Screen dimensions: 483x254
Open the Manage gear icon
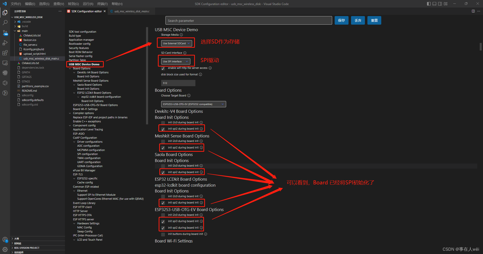5,249
